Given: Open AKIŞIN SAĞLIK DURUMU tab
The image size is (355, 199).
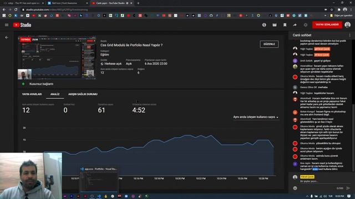Looking at the screenshot, I should (x=83, y=94).
